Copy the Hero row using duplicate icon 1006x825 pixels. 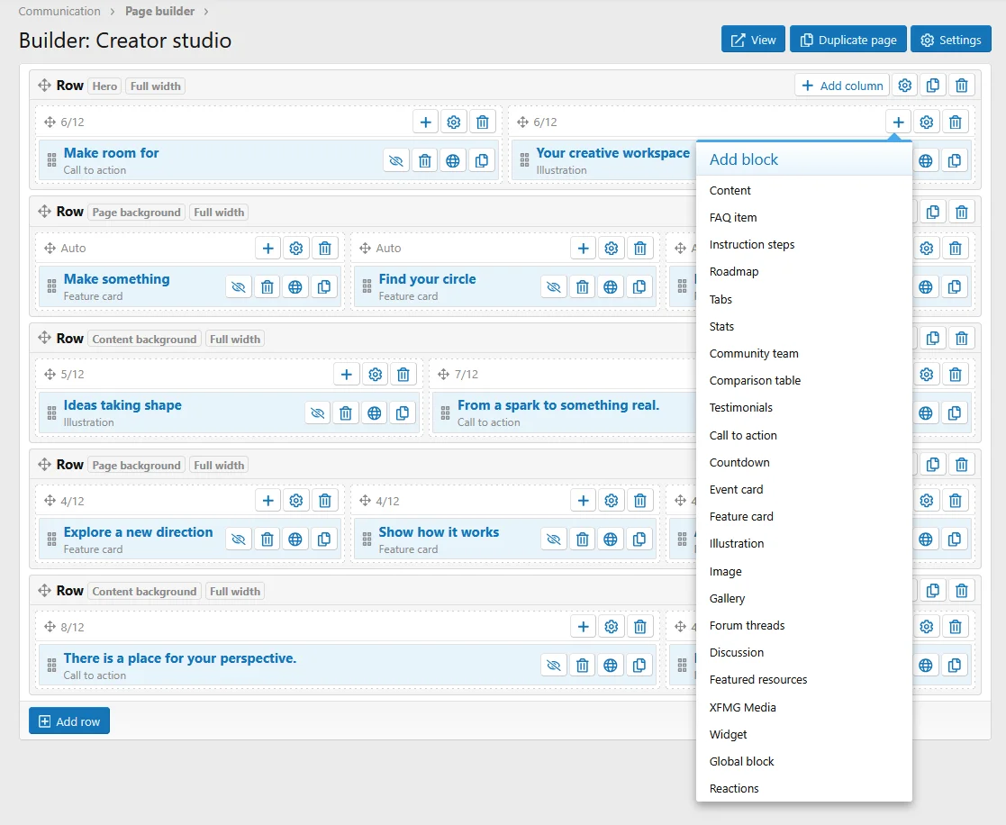(x=933, y=86)
